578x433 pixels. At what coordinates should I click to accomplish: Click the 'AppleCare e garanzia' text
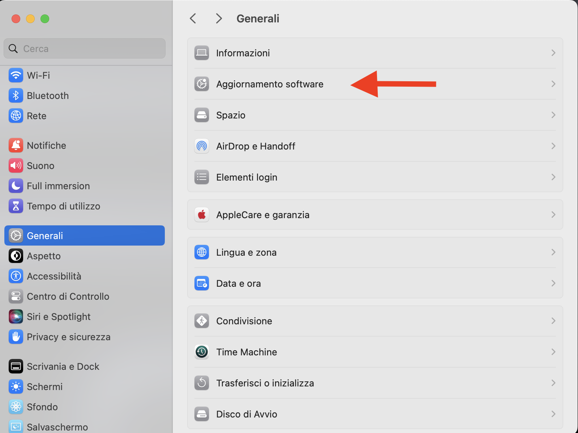click(263, 215)
